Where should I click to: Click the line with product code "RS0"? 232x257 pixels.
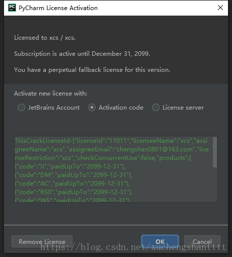point(73,192)
